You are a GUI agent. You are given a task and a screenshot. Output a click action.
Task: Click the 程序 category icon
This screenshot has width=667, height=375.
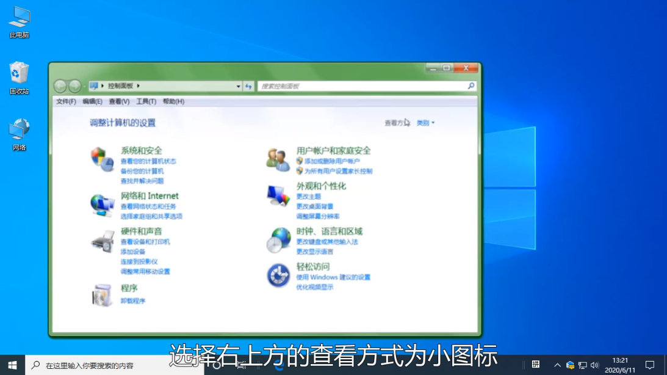point(102,296)
